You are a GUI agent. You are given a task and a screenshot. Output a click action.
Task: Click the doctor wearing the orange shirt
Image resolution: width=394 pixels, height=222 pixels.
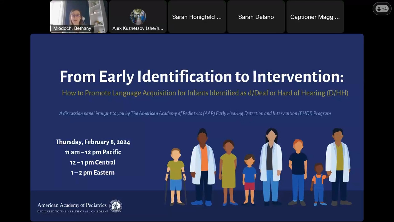point(203,166)
